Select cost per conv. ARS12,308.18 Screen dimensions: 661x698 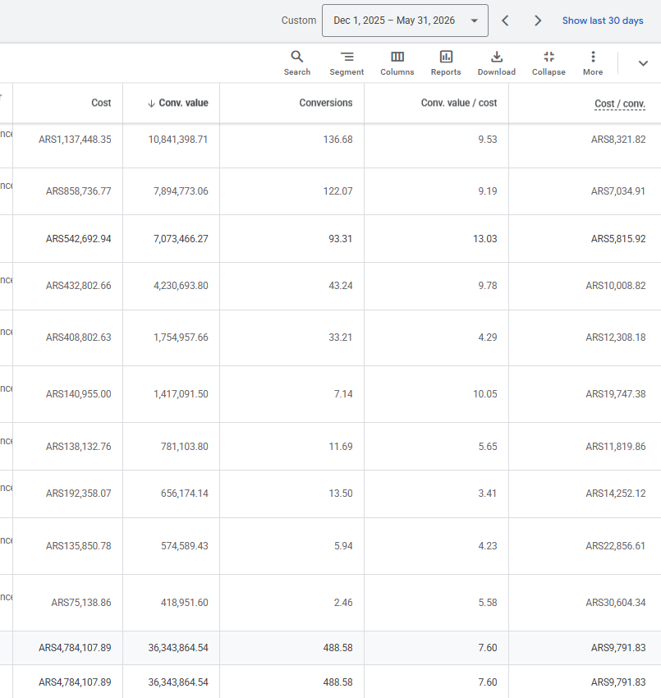616,338
